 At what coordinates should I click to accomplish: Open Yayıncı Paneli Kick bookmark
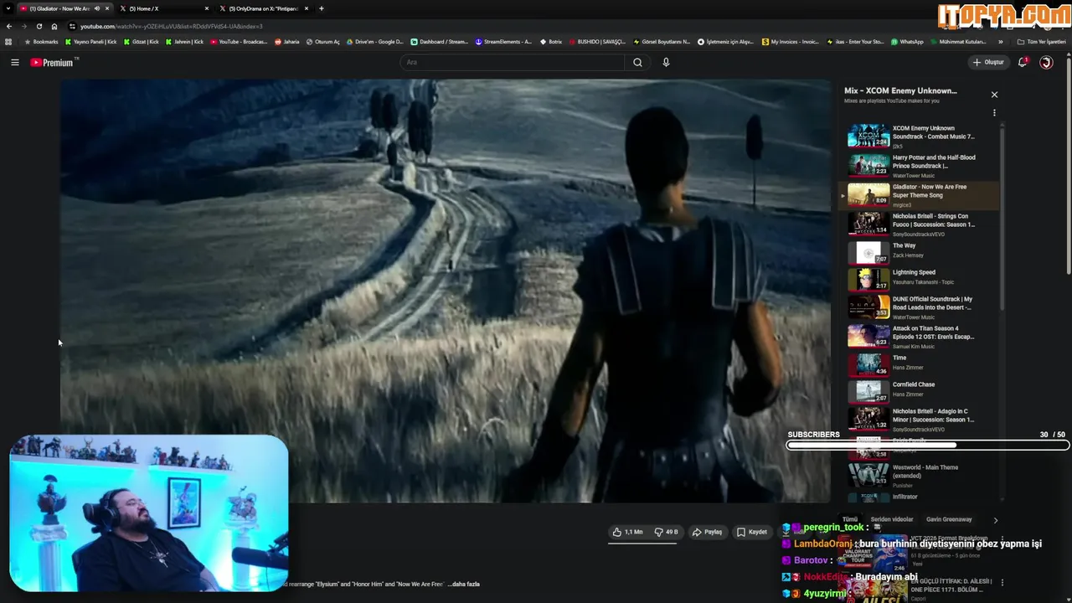90,42
